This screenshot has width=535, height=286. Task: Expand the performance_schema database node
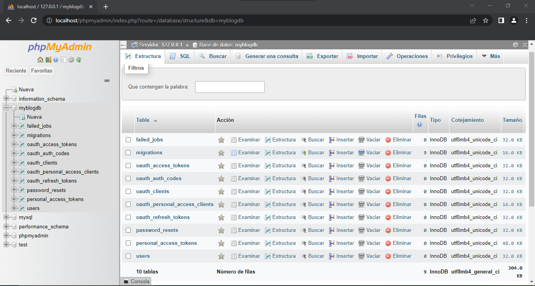(6, 226)
